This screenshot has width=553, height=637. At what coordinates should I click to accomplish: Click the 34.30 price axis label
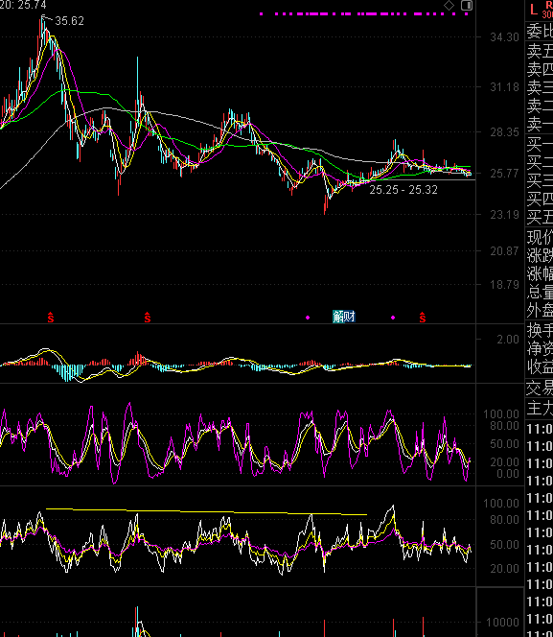(x=504, y=37)
